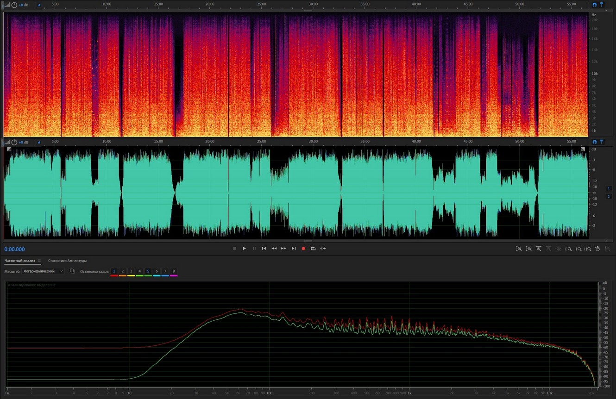Switch to Статистика Амплитуды tab
This screenshot has width=616, height=399.
click(67, 261)
